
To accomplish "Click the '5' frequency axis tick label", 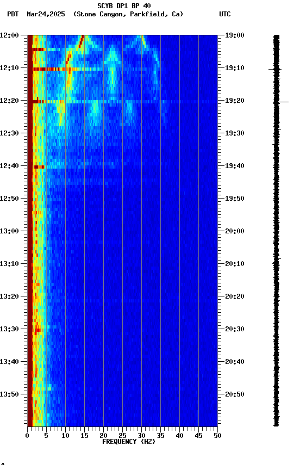I will coord(46,436).
